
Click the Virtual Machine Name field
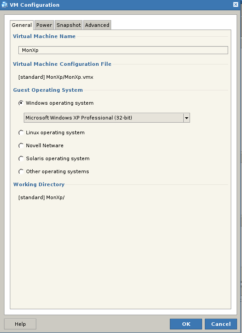click(123, 50)
